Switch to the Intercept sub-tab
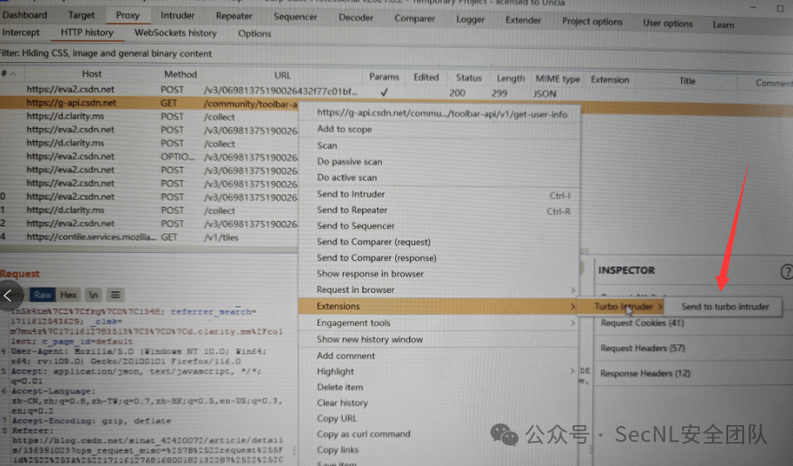The width and height of the screenshot is (793, 466). tap(20, 32)
